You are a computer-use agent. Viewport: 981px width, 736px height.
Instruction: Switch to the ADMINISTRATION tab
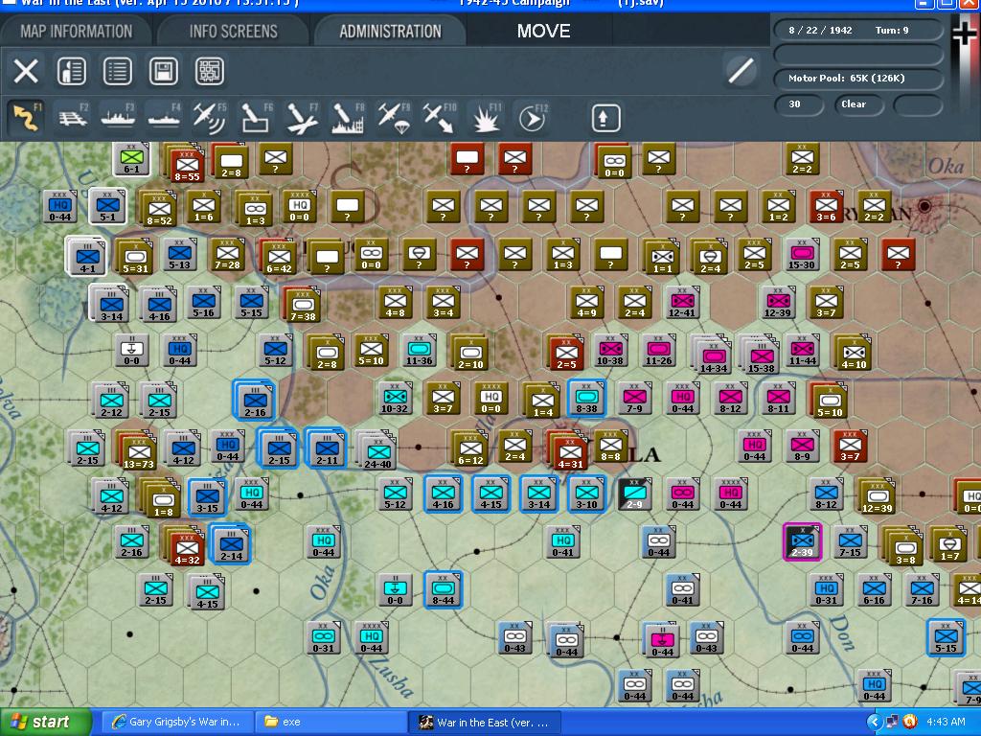(x=391, y=32)
